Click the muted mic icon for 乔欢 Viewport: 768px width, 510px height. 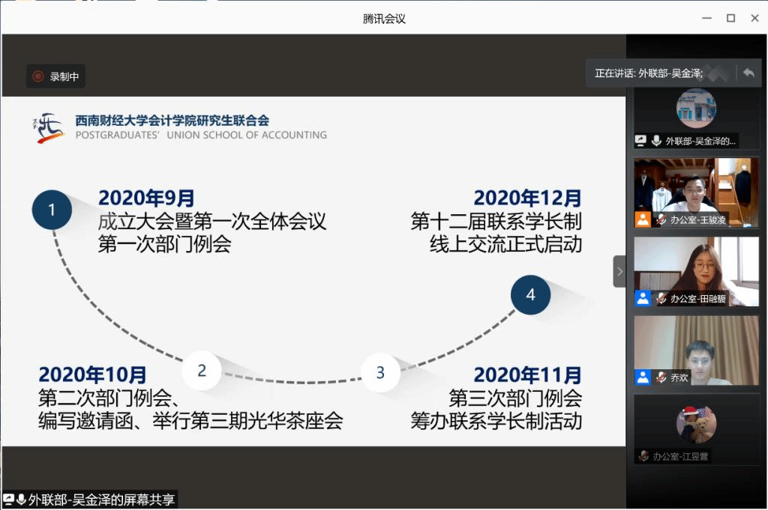click(661, 377)
